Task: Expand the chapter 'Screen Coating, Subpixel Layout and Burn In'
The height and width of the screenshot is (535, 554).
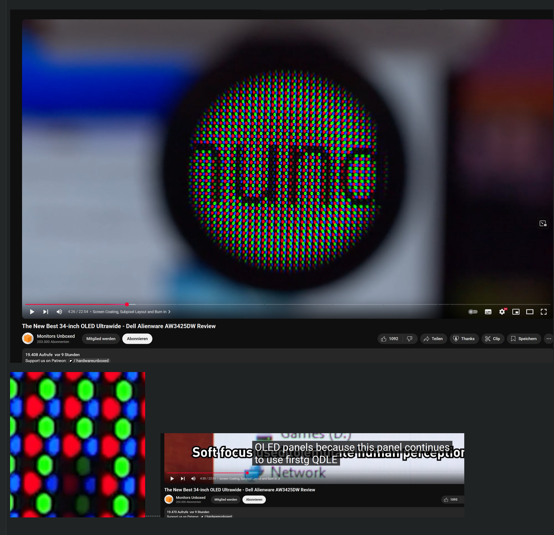Action: click(x=169, y=312)
